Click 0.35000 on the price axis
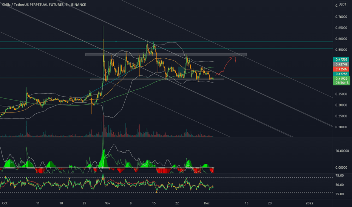The image size is (352, 207). pyautogui.click(x=341, y=94)
